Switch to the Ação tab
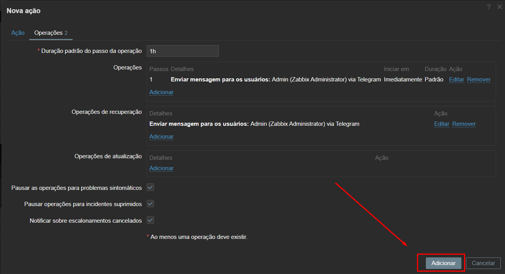 (18, 33)
